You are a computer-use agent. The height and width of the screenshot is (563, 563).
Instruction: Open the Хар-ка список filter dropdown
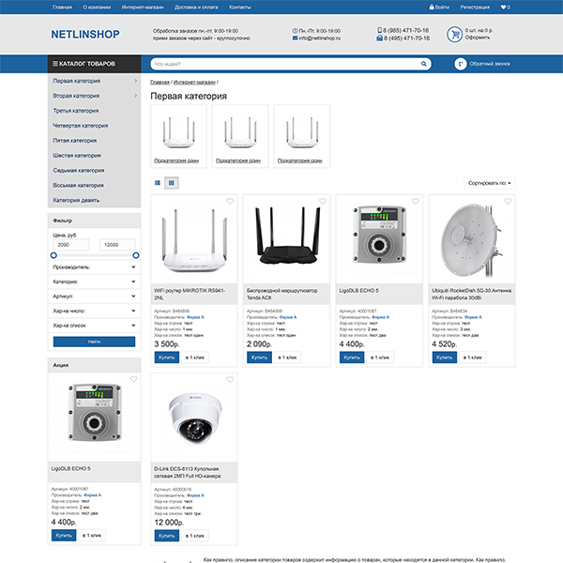click(94, 326)
